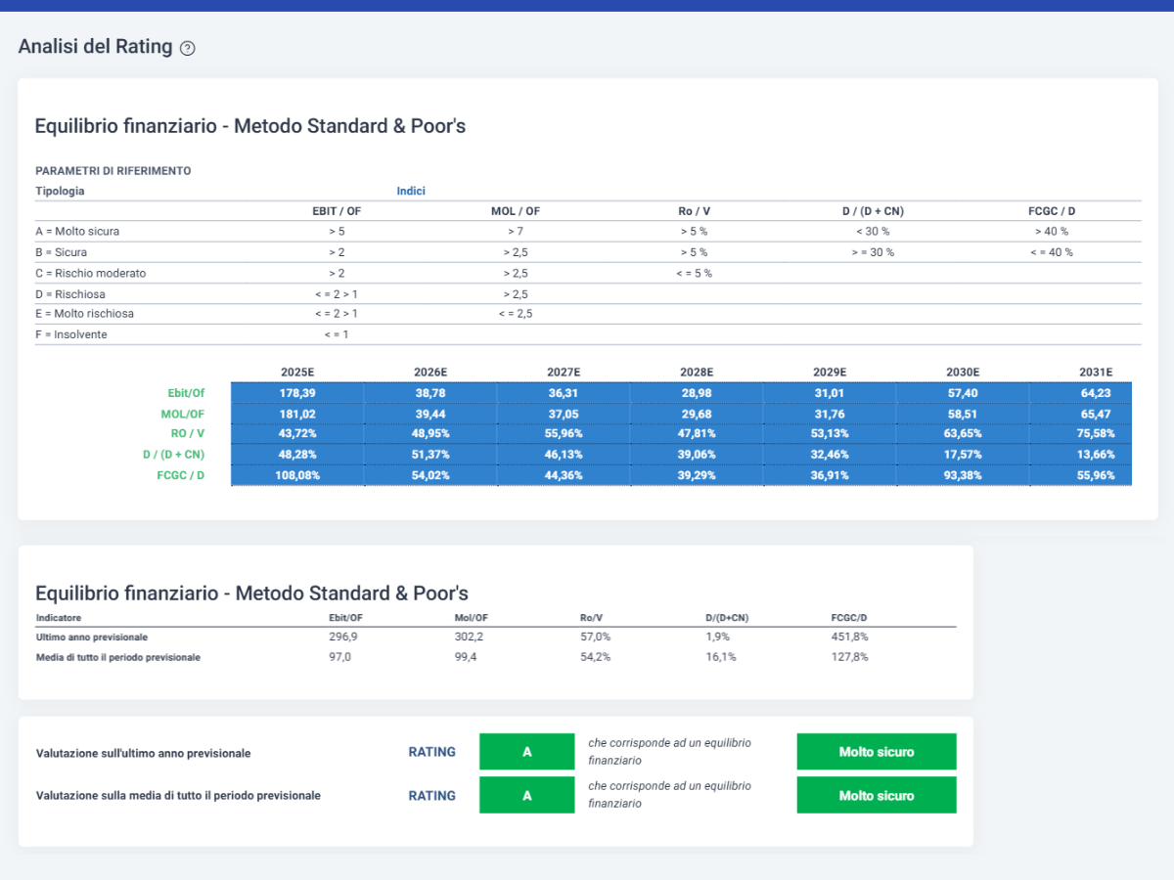Click the FCGC / D 2029E cell 36,91%
1174x880 pixels.
tap(830, 475)
